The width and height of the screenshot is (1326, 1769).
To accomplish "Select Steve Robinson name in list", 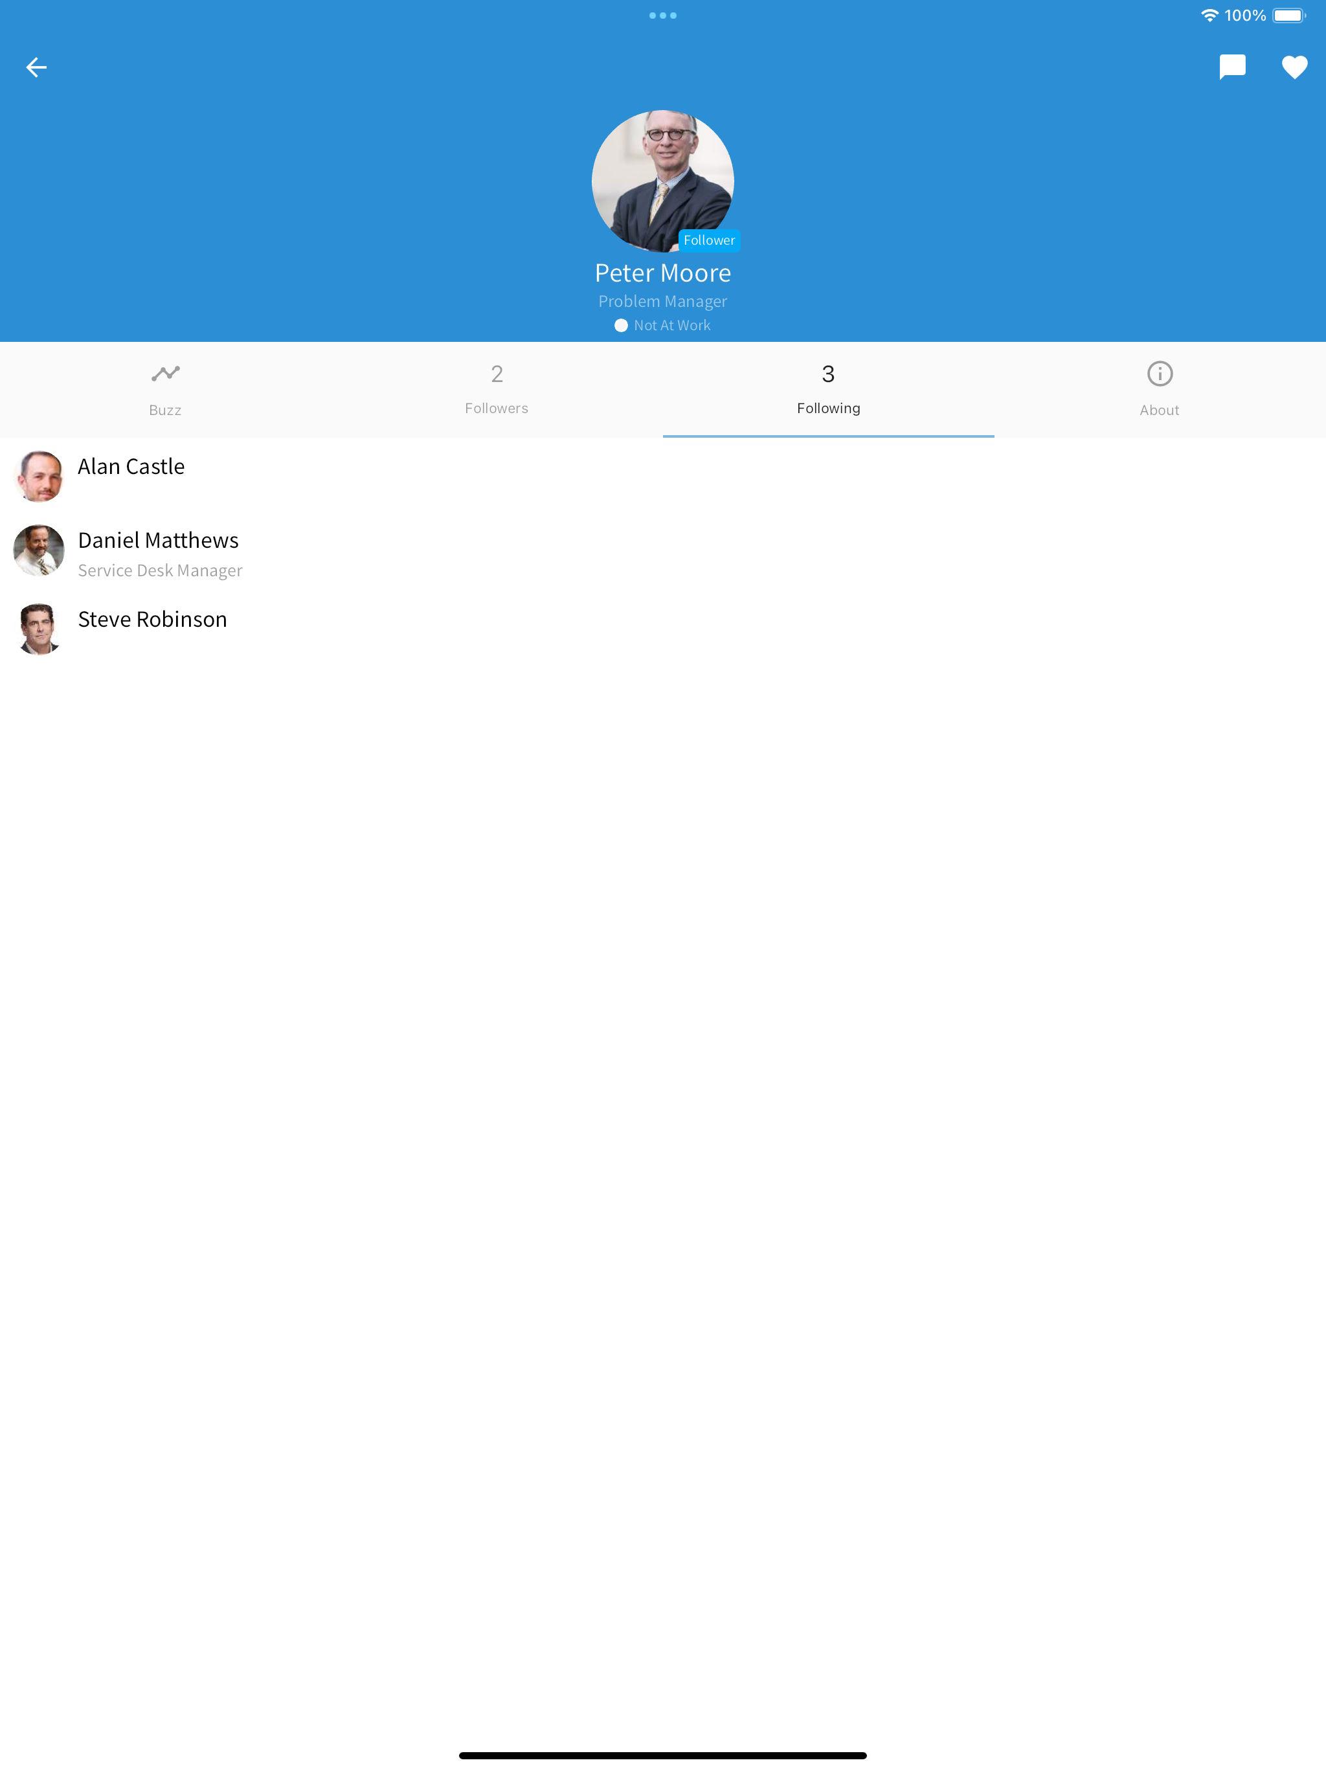I will click(153, 619).
